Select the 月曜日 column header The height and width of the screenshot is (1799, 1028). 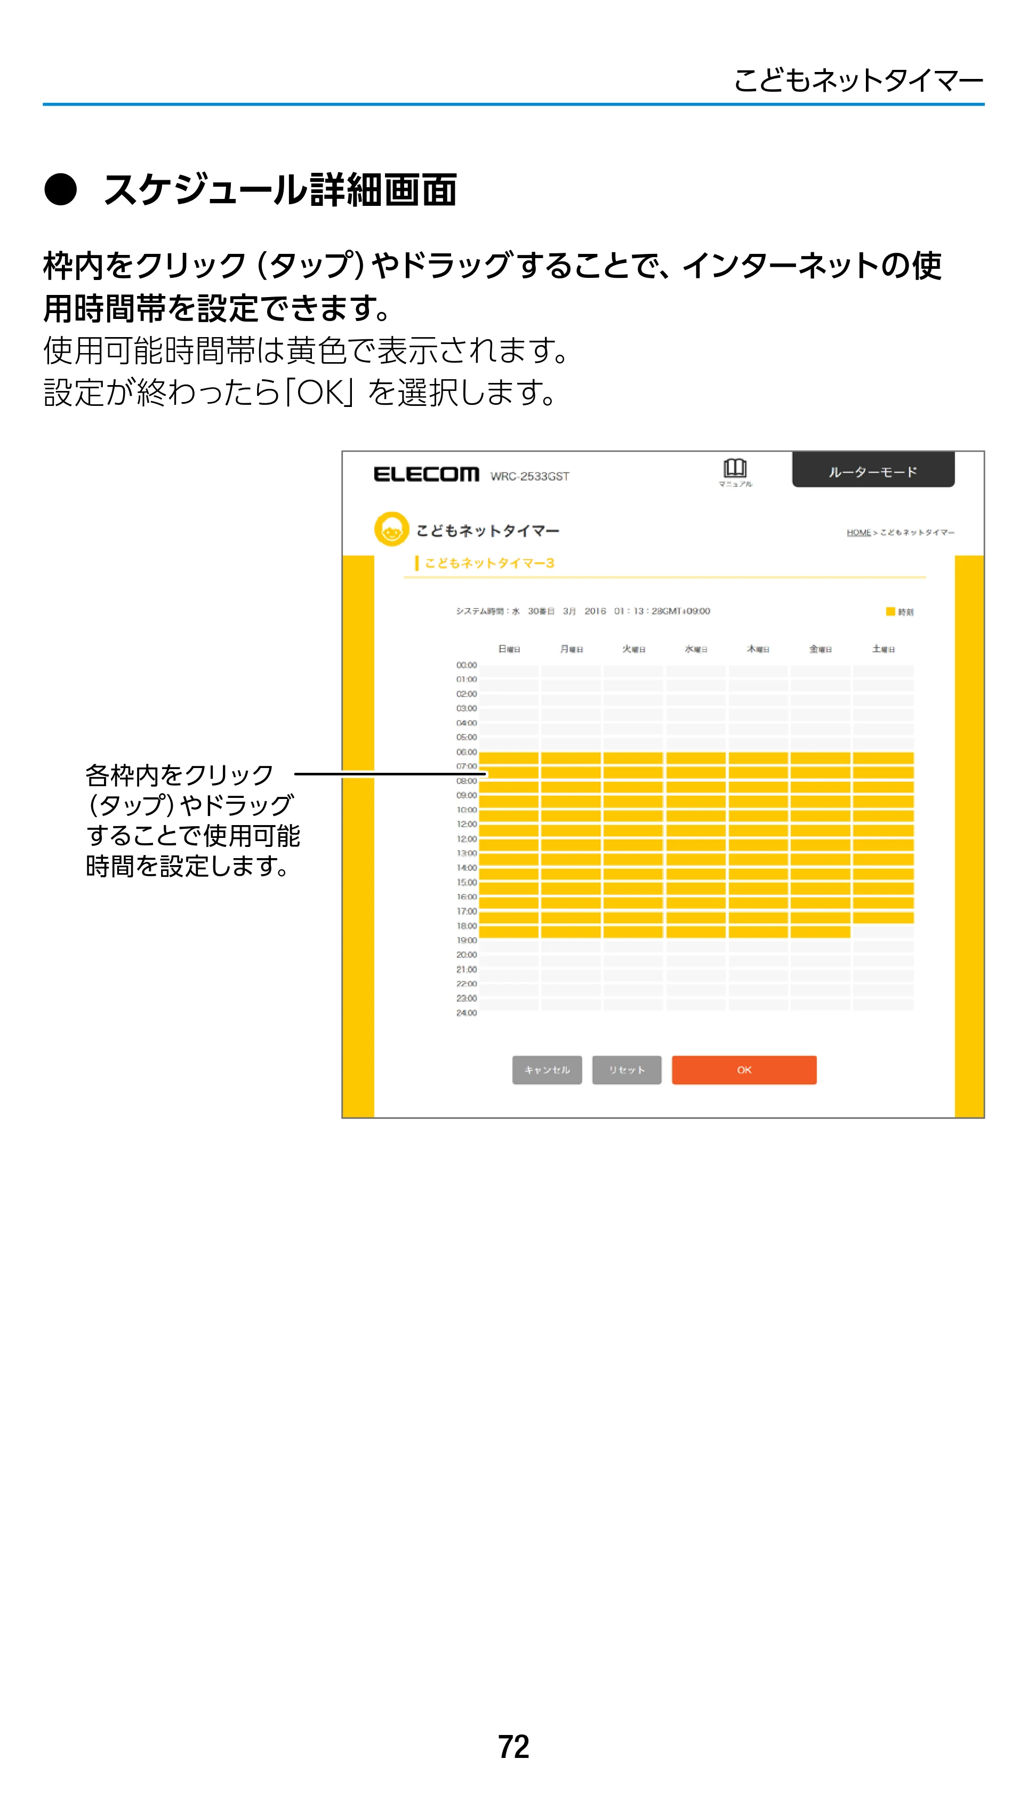coord(571,649)
